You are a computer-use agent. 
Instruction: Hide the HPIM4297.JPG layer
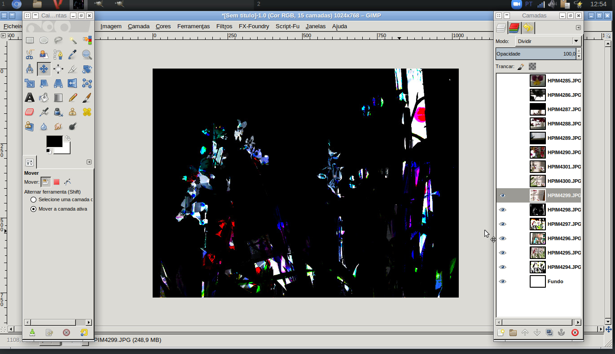[x=503, y=224]
